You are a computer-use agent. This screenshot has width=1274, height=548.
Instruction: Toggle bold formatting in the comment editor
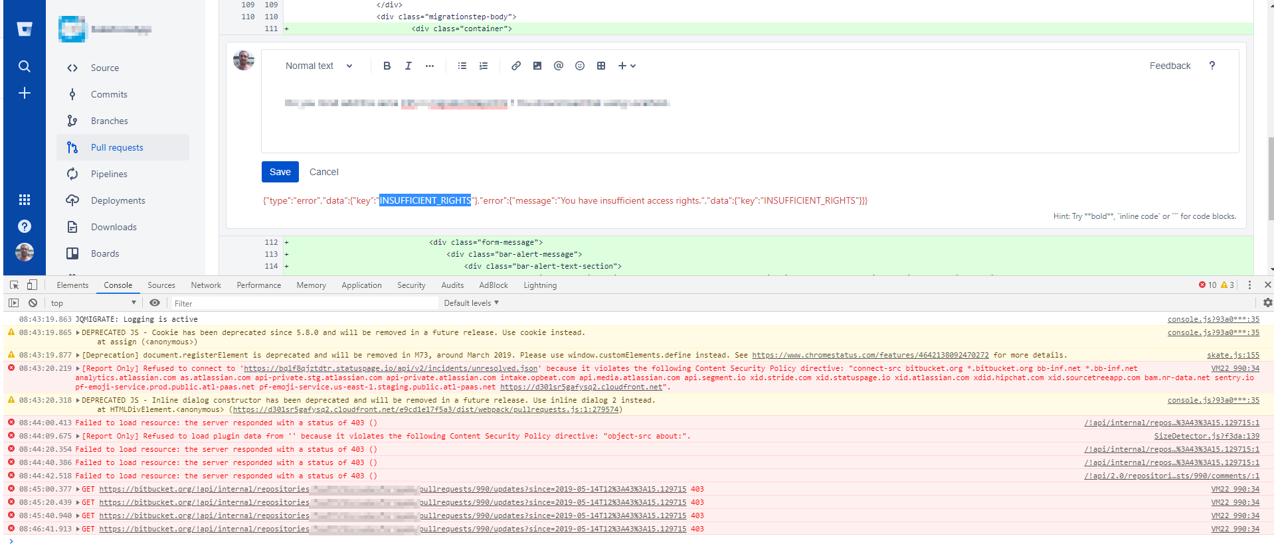click(387, 66)
